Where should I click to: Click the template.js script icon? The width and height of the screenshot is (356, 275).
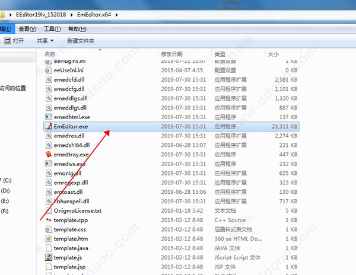pyautogui.click(x=49, y=257)
